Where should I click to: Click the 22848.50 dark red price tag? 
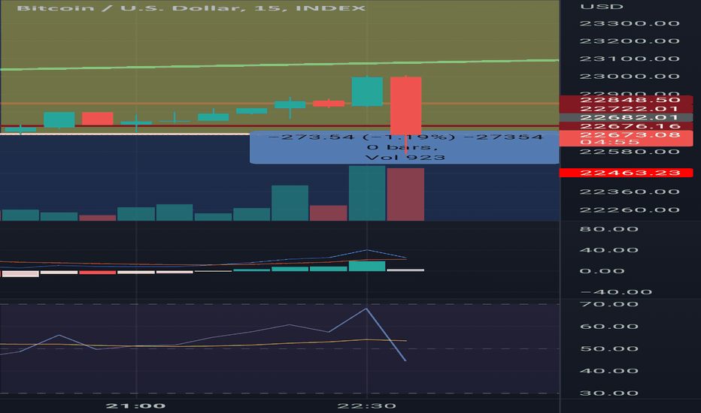626,100
